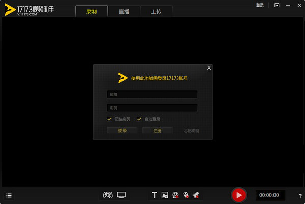Open the 忘记密码 forgot password link
305x204 pixels.
pyautogui.click(x=191, y=131)
